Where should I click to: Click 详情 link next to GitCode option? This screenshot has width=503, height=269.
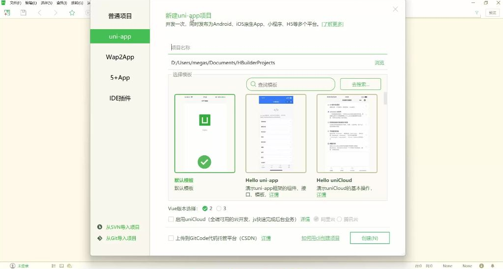click(266, 238)
